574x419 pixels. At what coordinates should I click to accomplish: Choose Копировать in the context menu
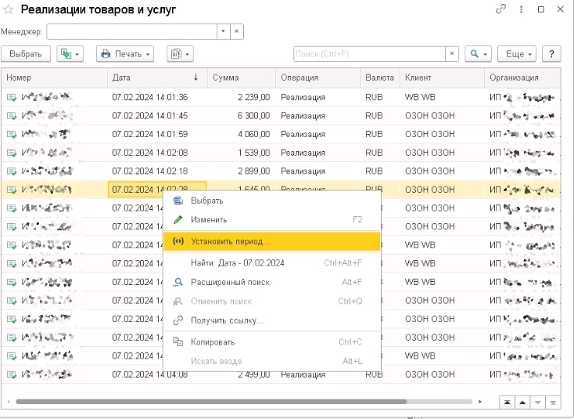tap(213, 342)
